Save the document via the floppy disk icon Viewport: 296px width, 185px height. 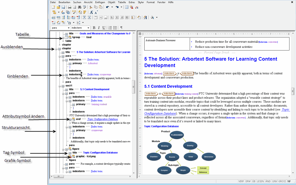(63, 7)
